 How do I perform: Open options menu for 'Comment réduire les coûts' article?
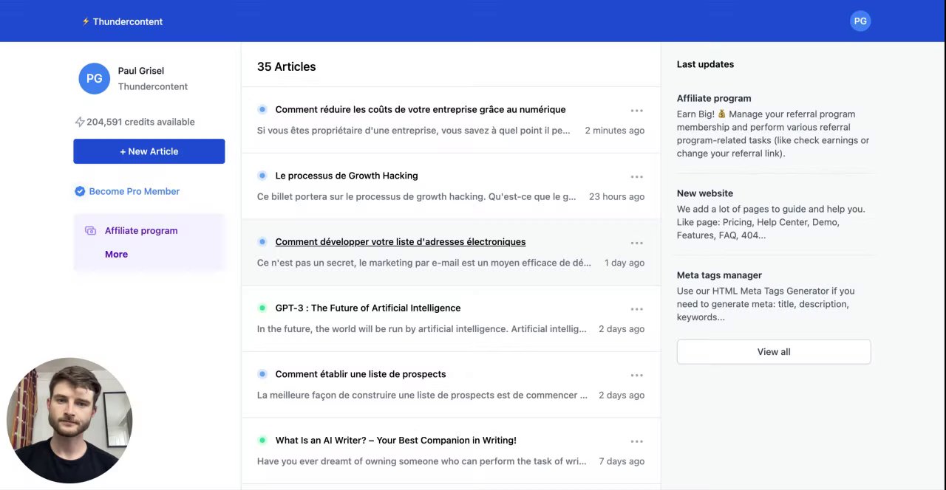pos(636,111)
